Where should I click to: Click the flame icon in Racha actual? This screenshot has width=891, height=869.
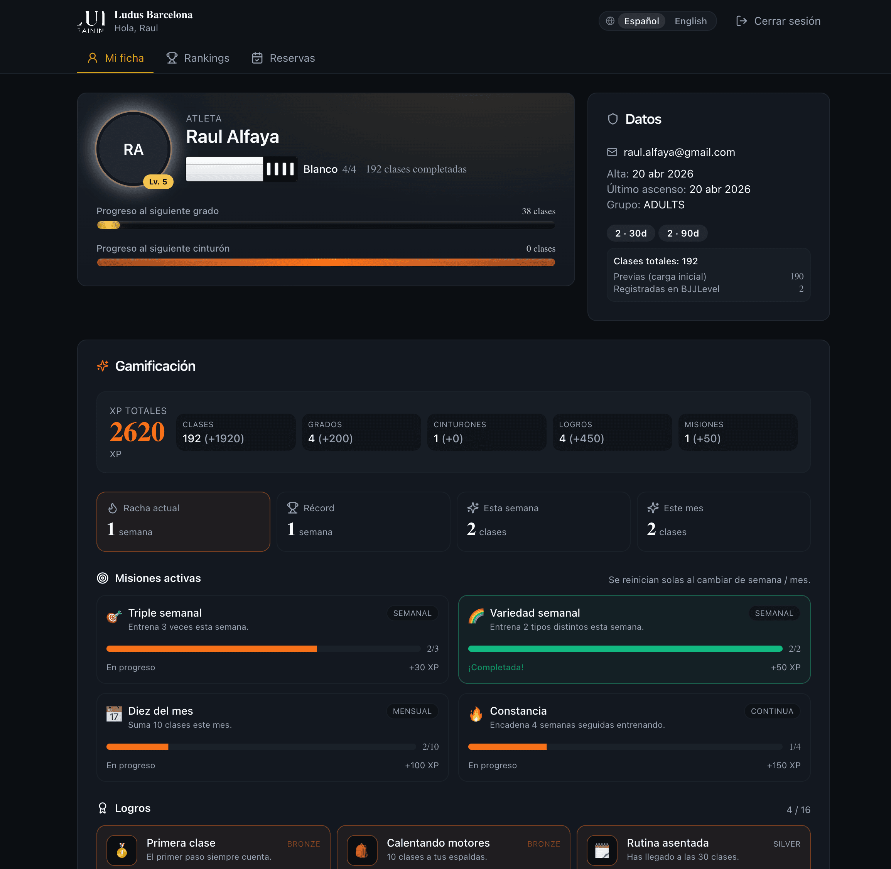tap(113, 508)
